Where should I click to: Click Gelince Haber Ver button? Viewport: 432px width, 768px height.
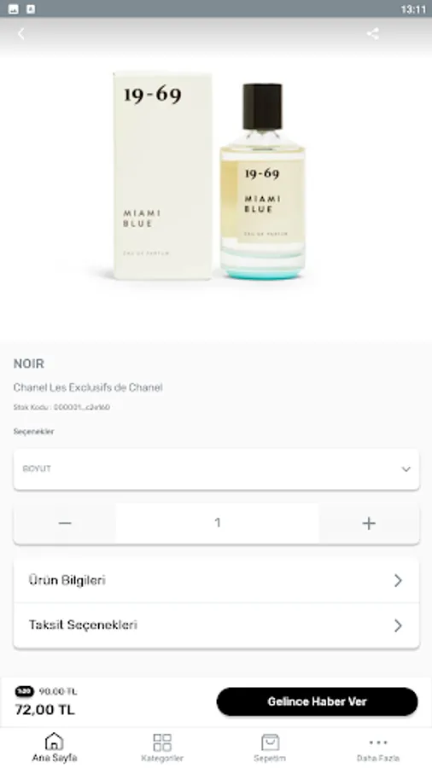tap(317, 701)
